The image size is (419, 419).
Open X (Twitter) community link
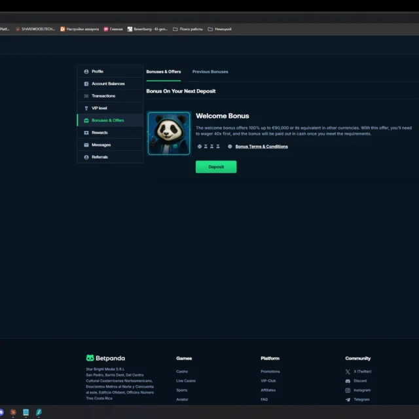358,371
